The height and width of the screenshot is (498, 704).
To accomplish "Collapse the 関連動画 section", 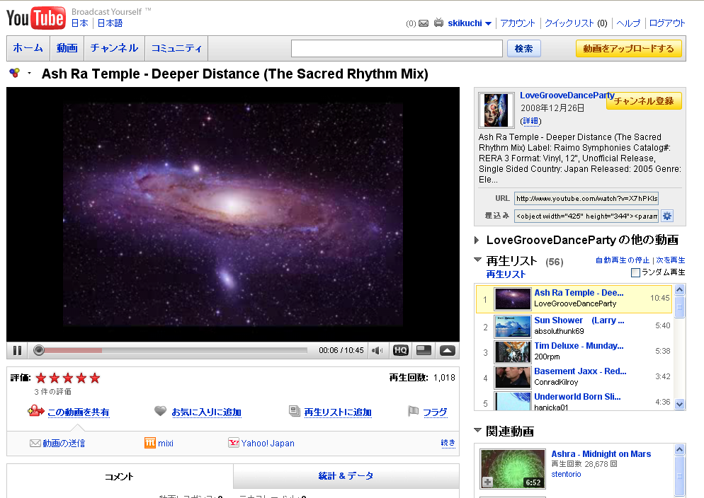I will (477, 430).
